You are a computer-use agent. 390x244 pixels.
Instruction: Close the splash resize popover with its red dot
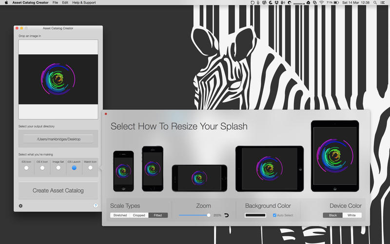[x=106, y=114]
